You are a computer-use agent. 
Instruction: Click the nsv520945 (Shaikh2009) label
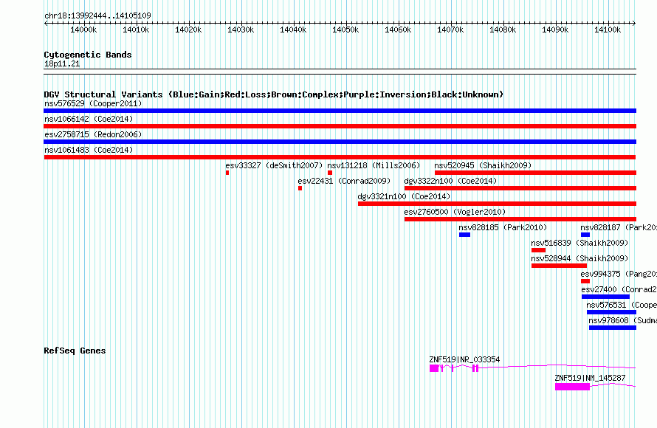[x=483, y=165]
